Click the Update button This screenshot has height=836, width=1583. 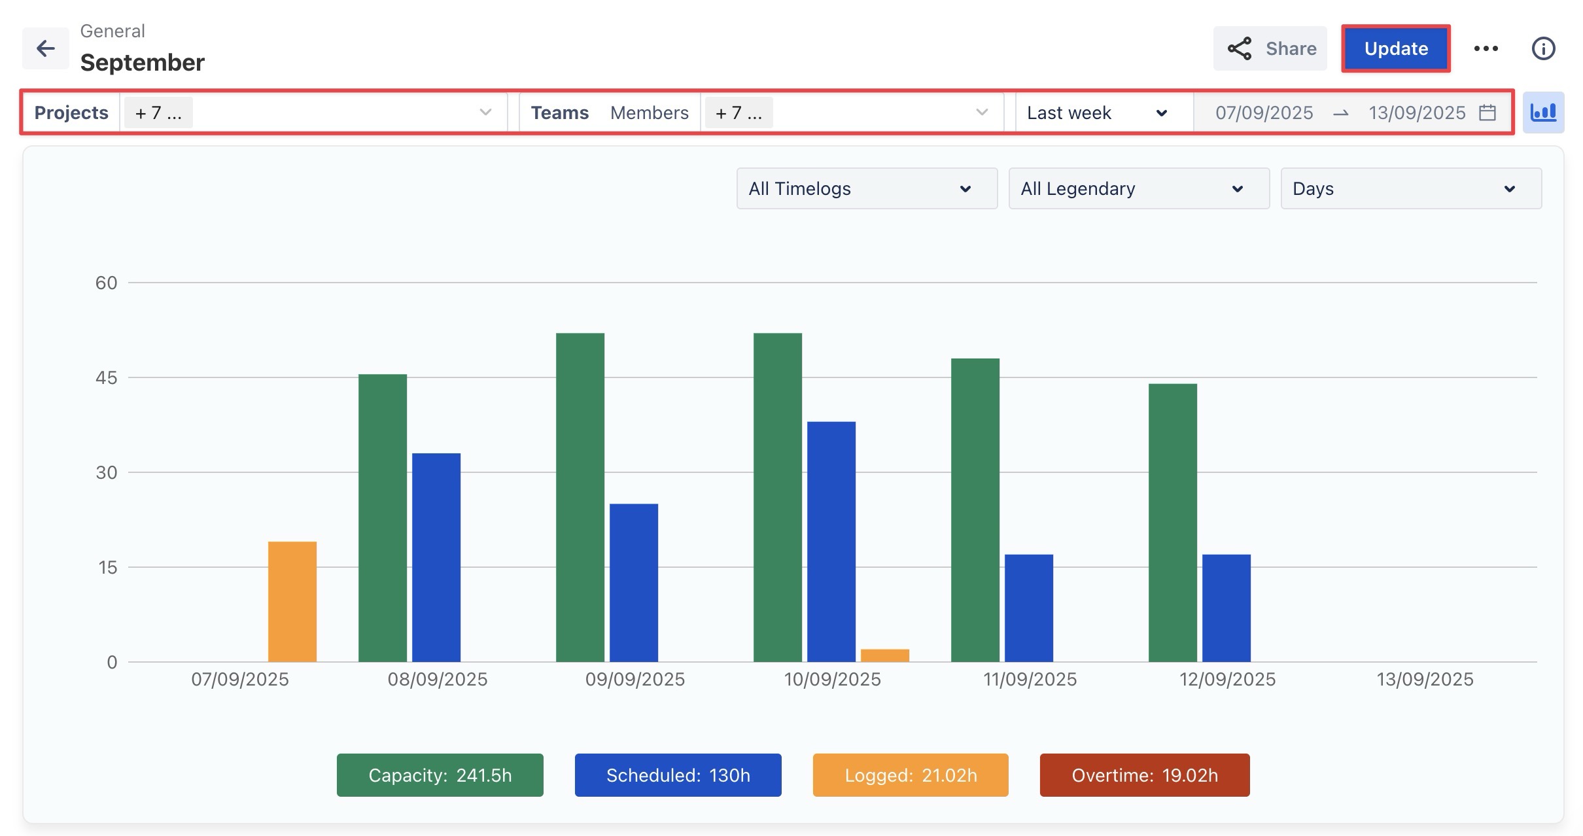1395,48
